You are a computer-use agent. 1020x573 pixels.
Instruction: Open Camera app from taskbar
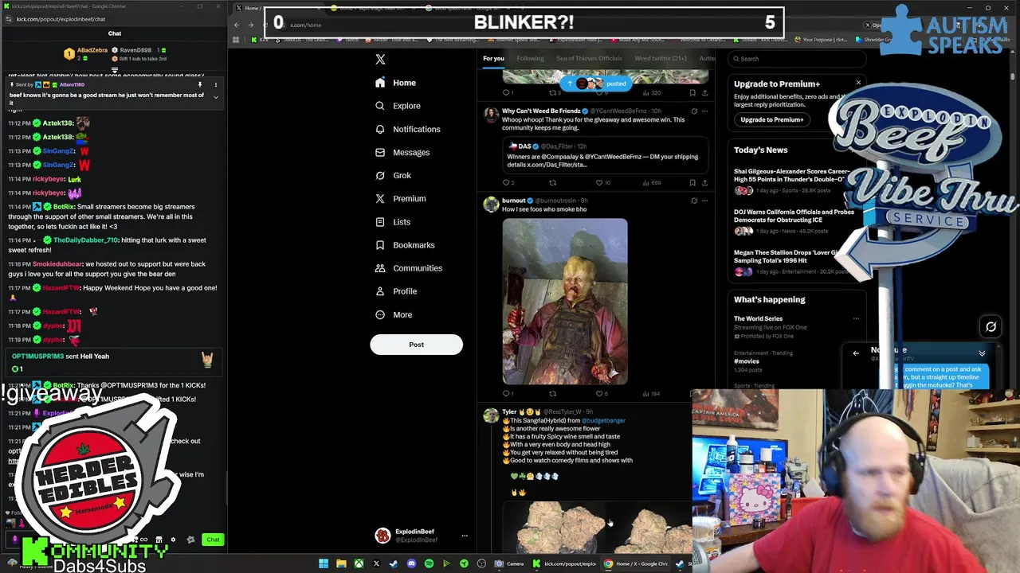coord(510,563)
